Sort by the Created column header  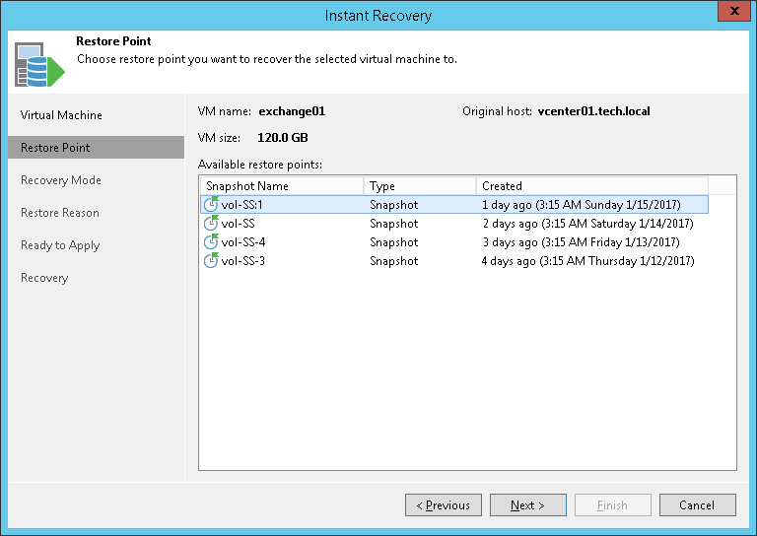click(591, 186)
